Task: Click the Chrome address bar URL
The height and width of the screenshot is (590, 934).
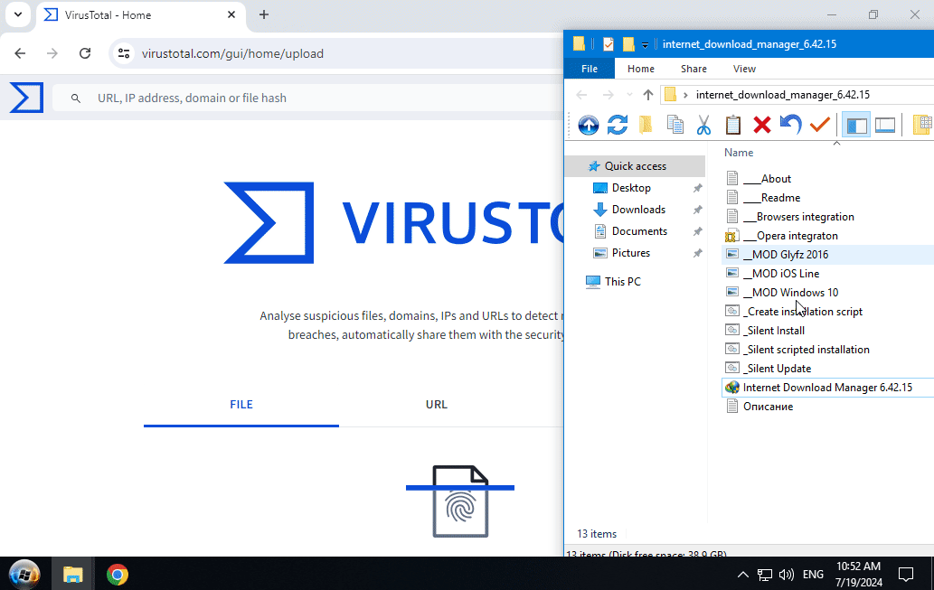Action: [232, 53]
